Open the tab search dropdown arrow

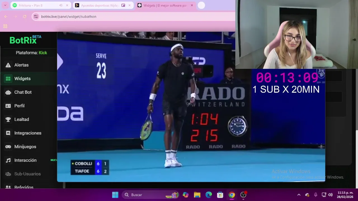(x=5, y=5)
